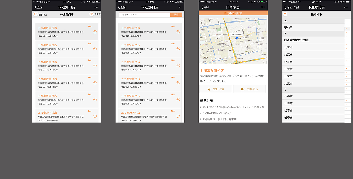Select the first 长春市 row
The height and width of the screenshot is (179, 353).
coord(313,96)
